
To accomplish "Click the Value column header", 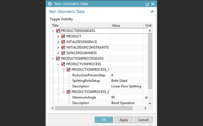I will (x=127, y=25).
